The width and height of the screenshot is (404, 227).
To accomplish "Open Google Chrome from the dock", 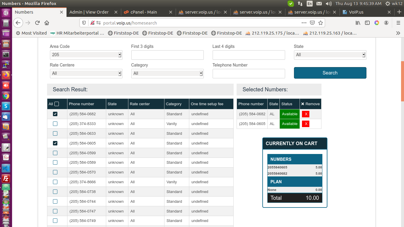I will (6, 96).
